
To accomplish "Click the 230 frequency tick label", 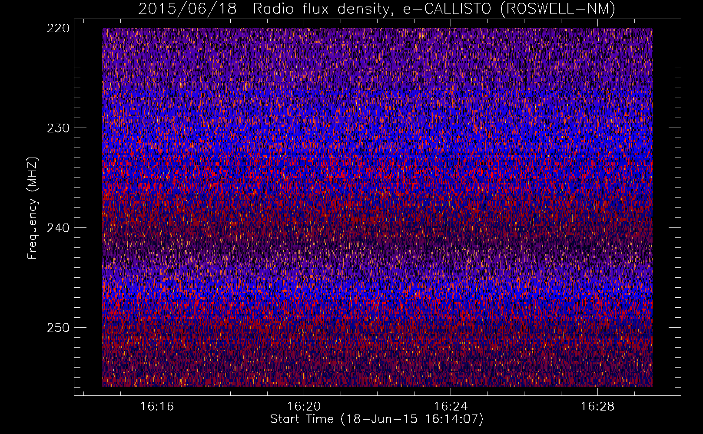I will (x=58, y=128).
